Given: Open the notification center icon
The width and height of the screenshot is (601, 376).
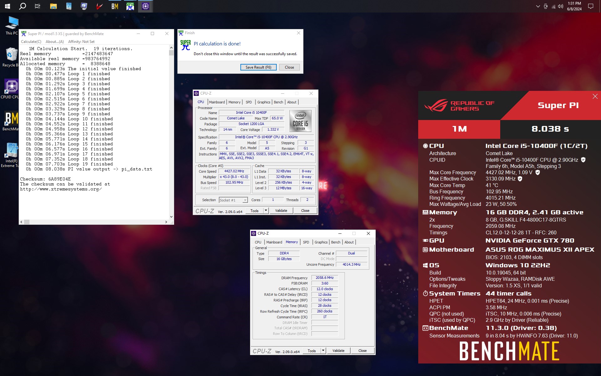Looking at the screenshot, I should click(591, 6).
